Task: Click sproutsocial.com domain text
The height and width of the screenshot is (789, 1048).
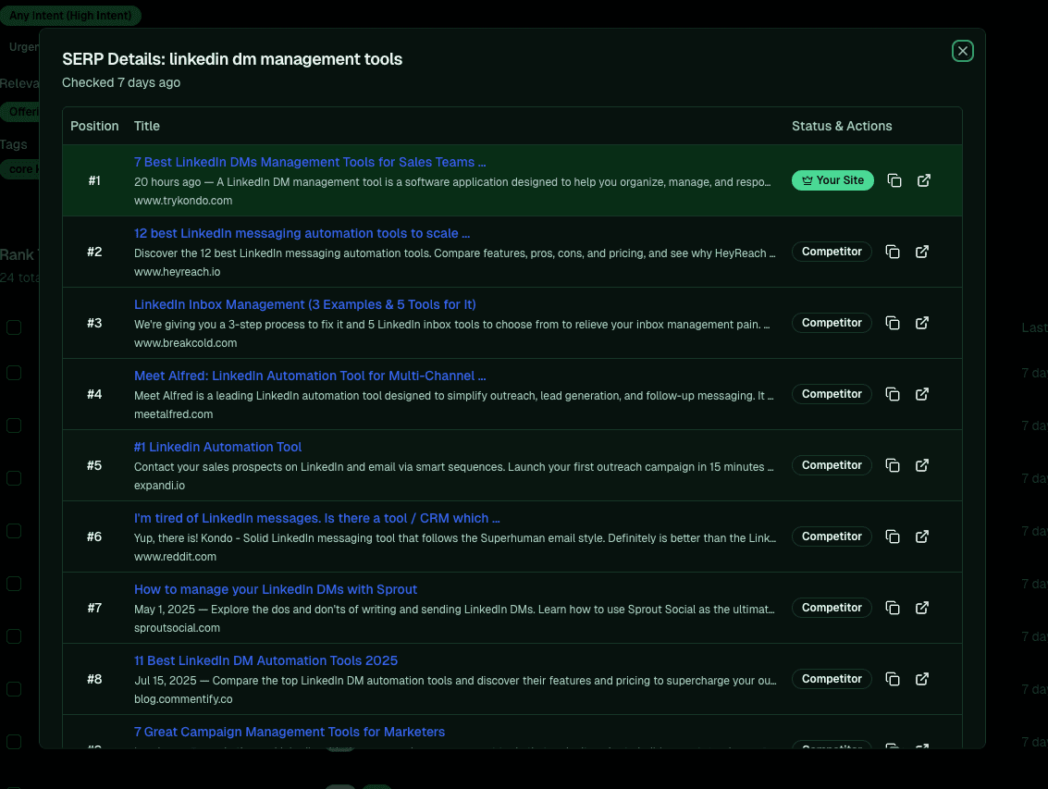Action: (x=177, y=628)
